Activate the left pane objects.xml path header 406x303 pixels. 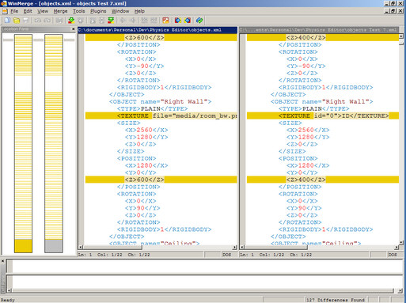(x=157, y=30)
